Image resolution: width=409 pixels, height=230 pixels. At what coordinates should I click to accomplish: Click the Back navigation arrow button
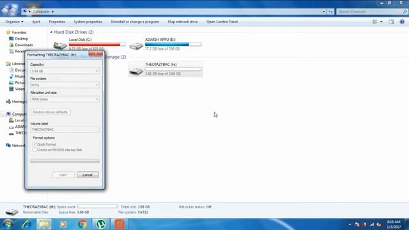point(5,11)
